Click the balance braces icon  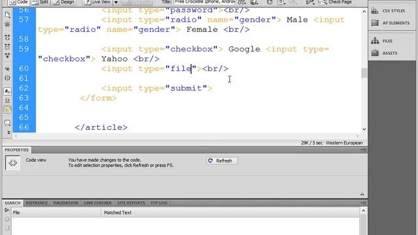7,78
